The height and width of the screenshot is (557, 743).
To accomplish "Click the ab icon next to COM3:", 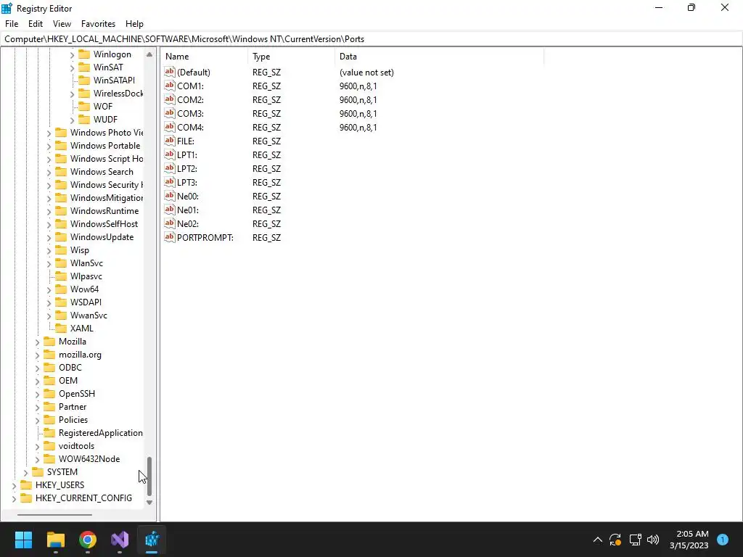I will [170, 113].
